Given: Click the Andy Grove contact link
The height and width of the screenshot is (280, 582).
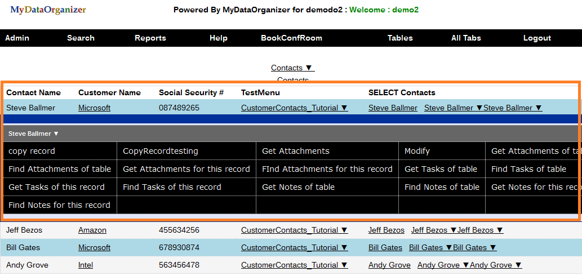Looking at the screenshot, I should point(389,265).
